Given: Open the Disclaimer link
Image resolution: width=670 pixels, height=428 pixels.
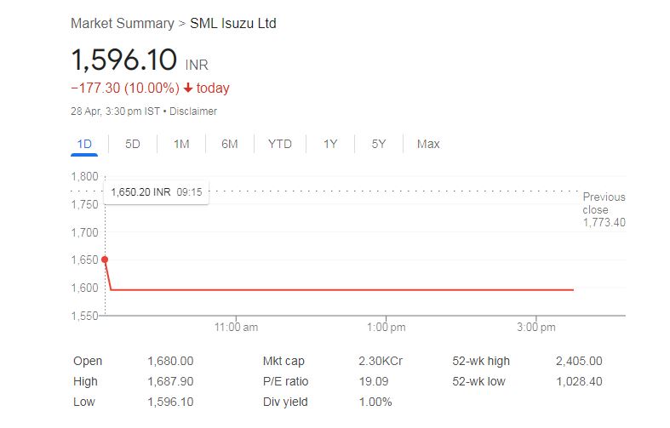Looking at the screenshot, I should point(193,111).
